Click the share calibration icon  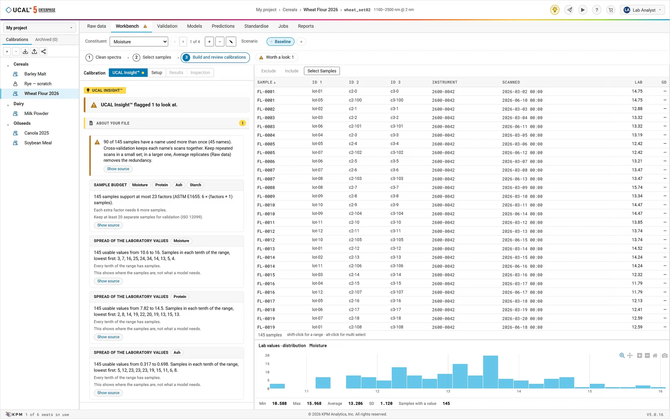(x=44, y=51)
